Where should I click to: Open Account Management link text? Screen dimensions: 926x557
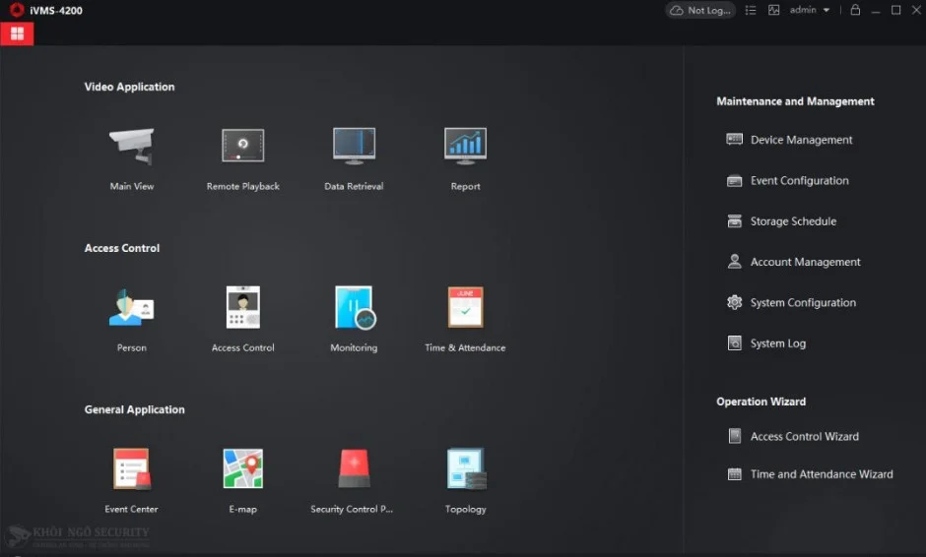point(805,262)
